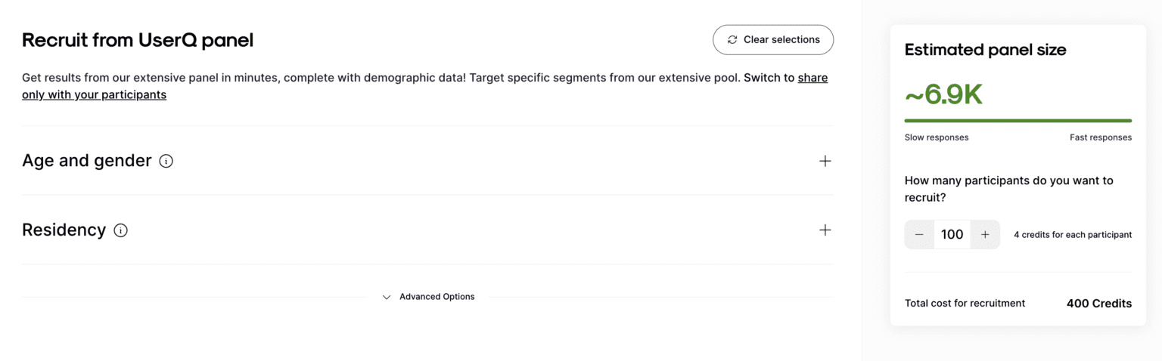The height and width of the screenshot is (361, 1162).
Task: Expand Age and gender with plus icon
Action: 825,161
